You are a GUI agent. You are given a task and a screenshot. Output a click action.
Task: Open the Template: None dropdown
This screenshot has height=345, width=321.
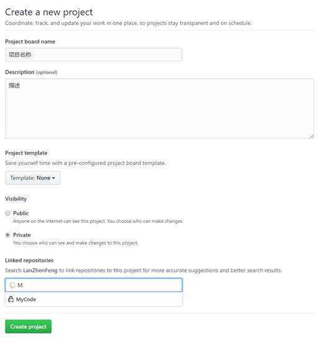point(32,178)
